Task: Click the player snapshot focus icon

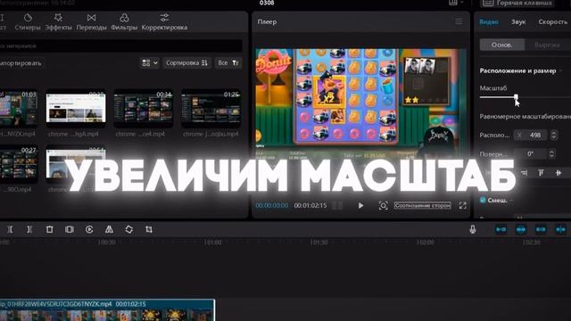Action: pyautogui.click(x=383, y=206)
